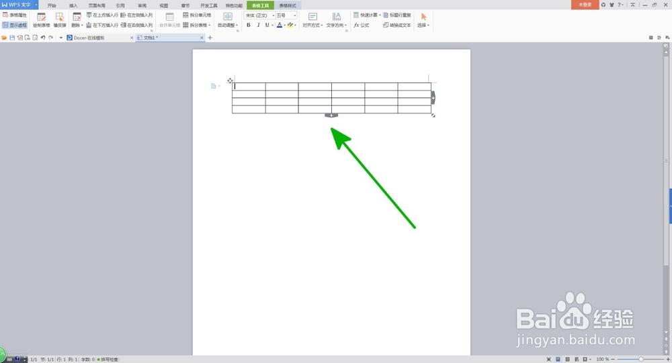Insert row above with 在上方插入行

point(102,15)
